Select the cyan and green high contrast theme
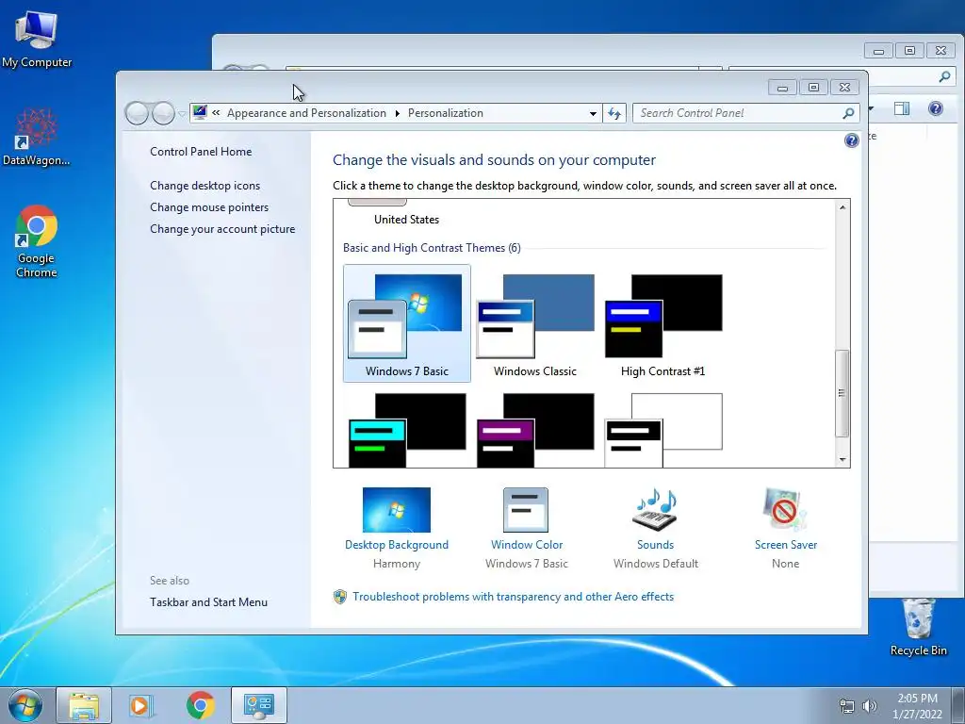This screenshot has height=724, width=965. point(407,430)
